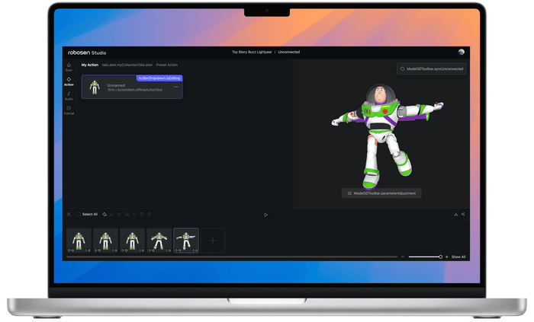The image size is (534, 322).
Task: Add a new frame with plus tile
Action: [213, 241]
